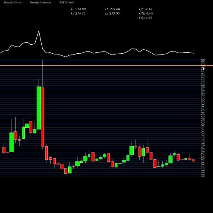Viewport: 213px width, 213px height.
Task: Click the MunafaSutra.com label
Action: (x=40, y=3)
